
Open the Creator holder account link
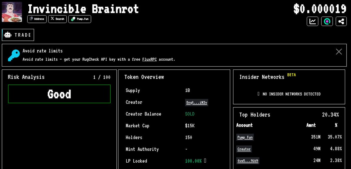coord(244,149)
